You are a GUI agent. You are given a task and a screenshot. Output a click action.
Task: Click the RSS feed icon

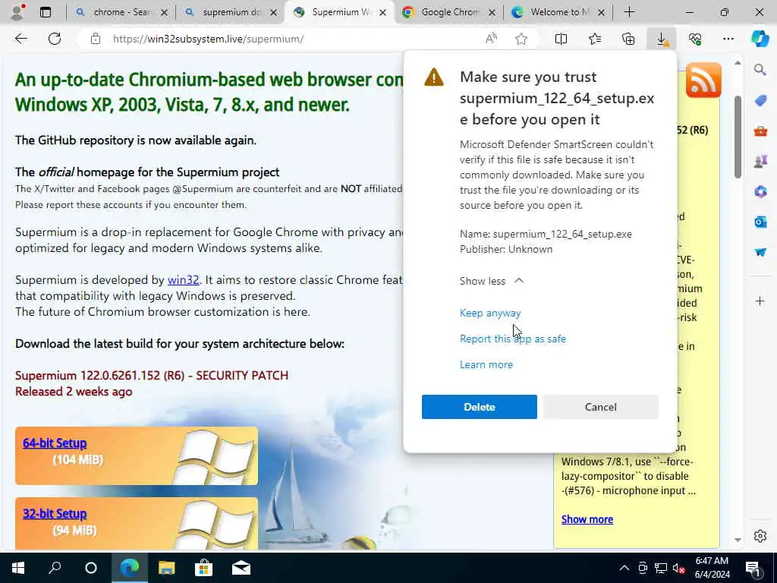point(703,80)
